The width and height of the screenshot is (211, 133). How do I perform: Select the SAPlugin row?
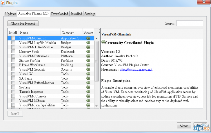coord(51,78)
